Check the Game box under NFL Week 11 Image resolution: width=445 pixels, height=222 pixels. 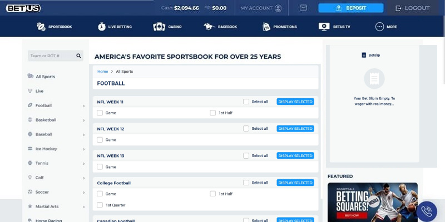[100, 113]
